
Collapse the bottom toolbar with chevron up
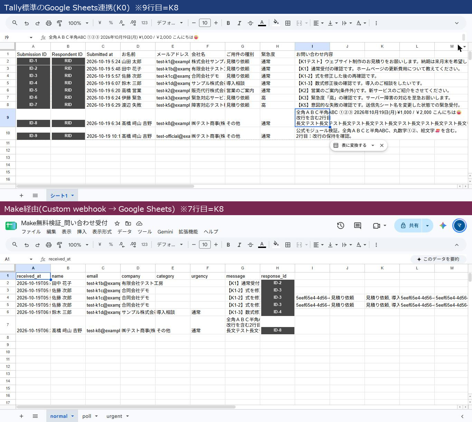pyautogui.click(x=457, y=245)
